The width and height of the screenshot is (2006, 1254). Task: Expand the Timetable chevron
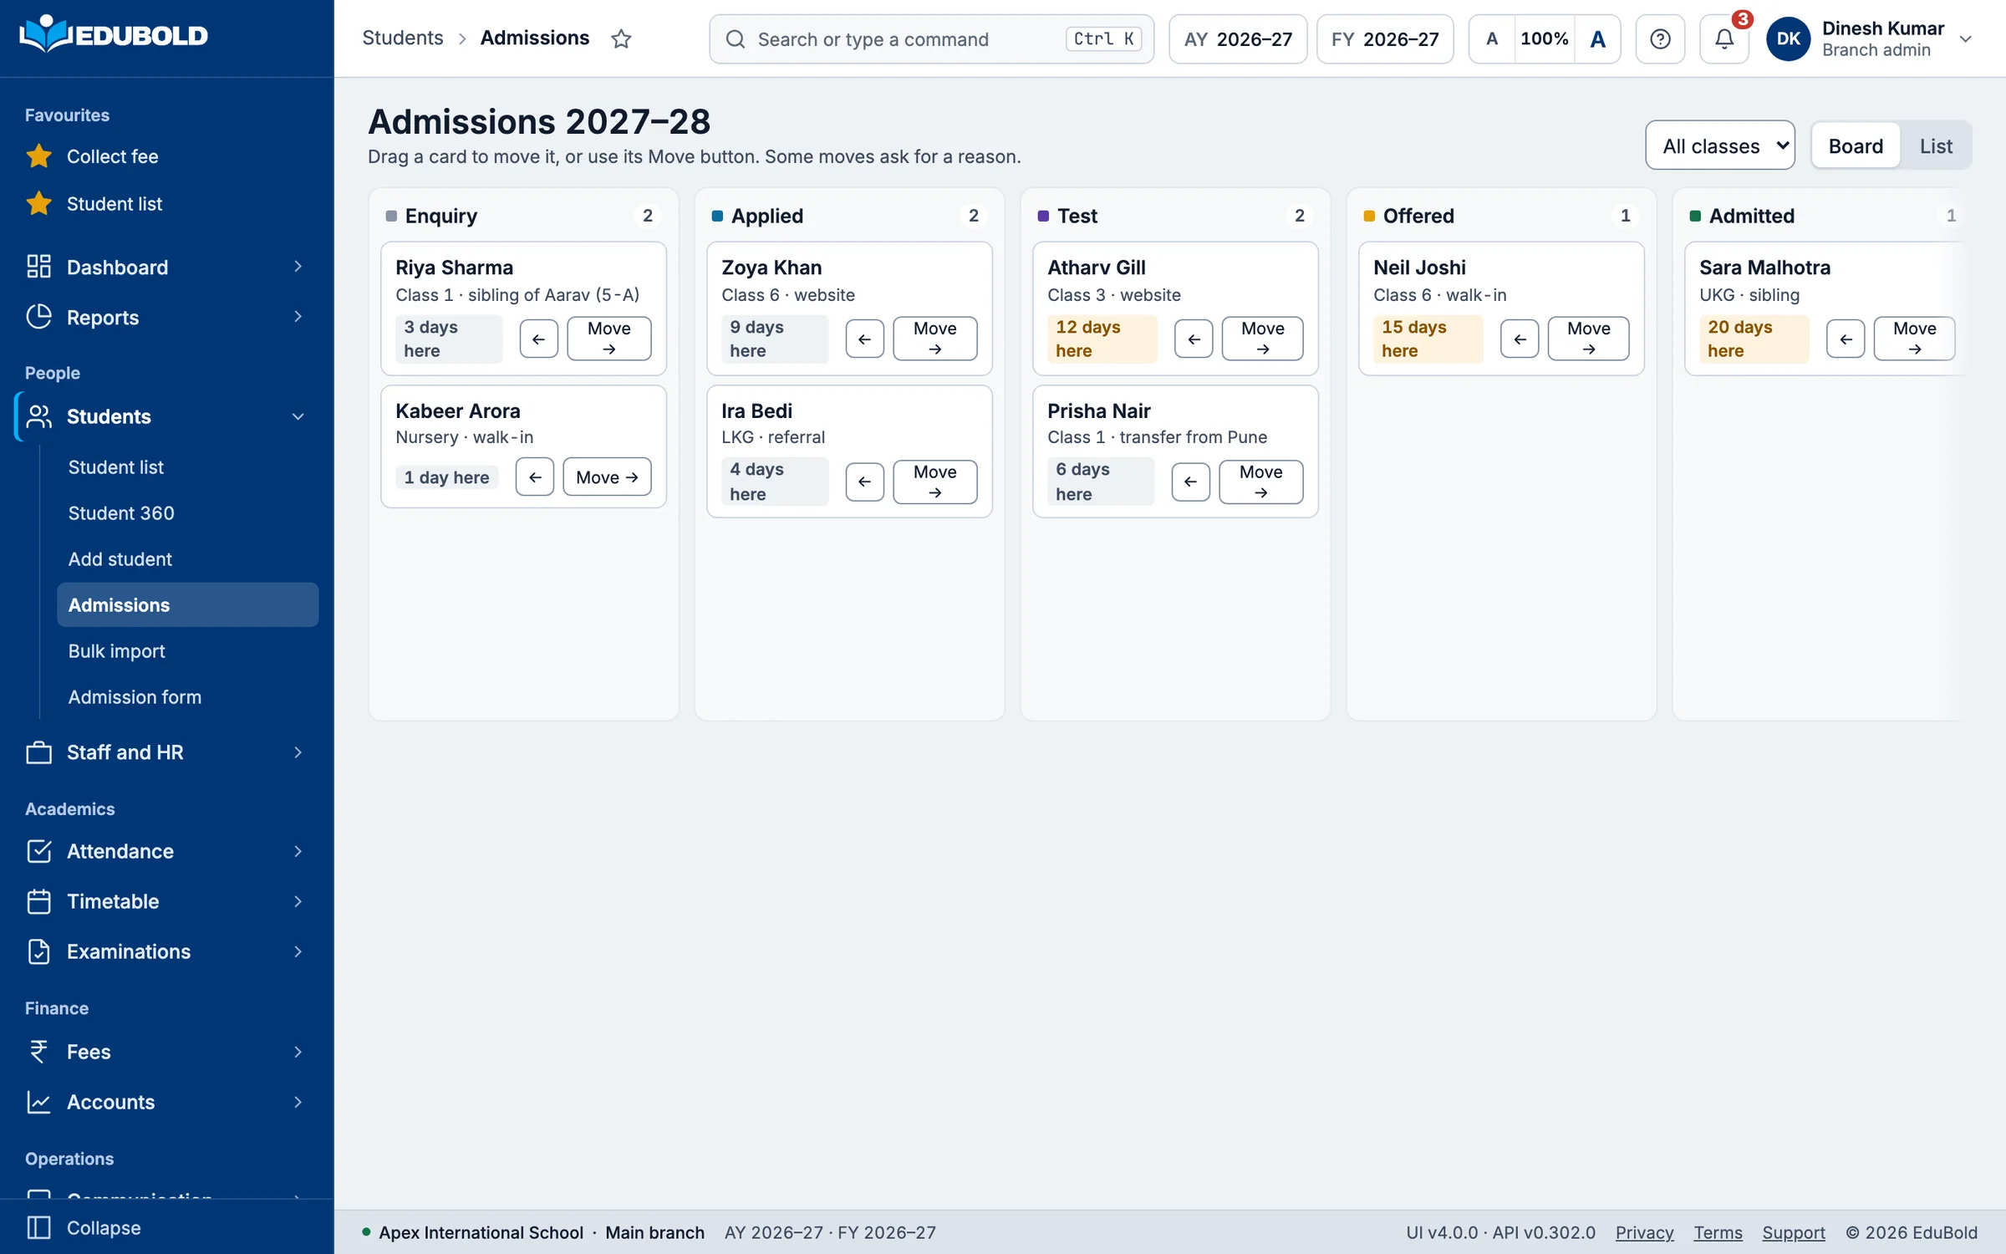pyautogui.click(x=298, y=901)
